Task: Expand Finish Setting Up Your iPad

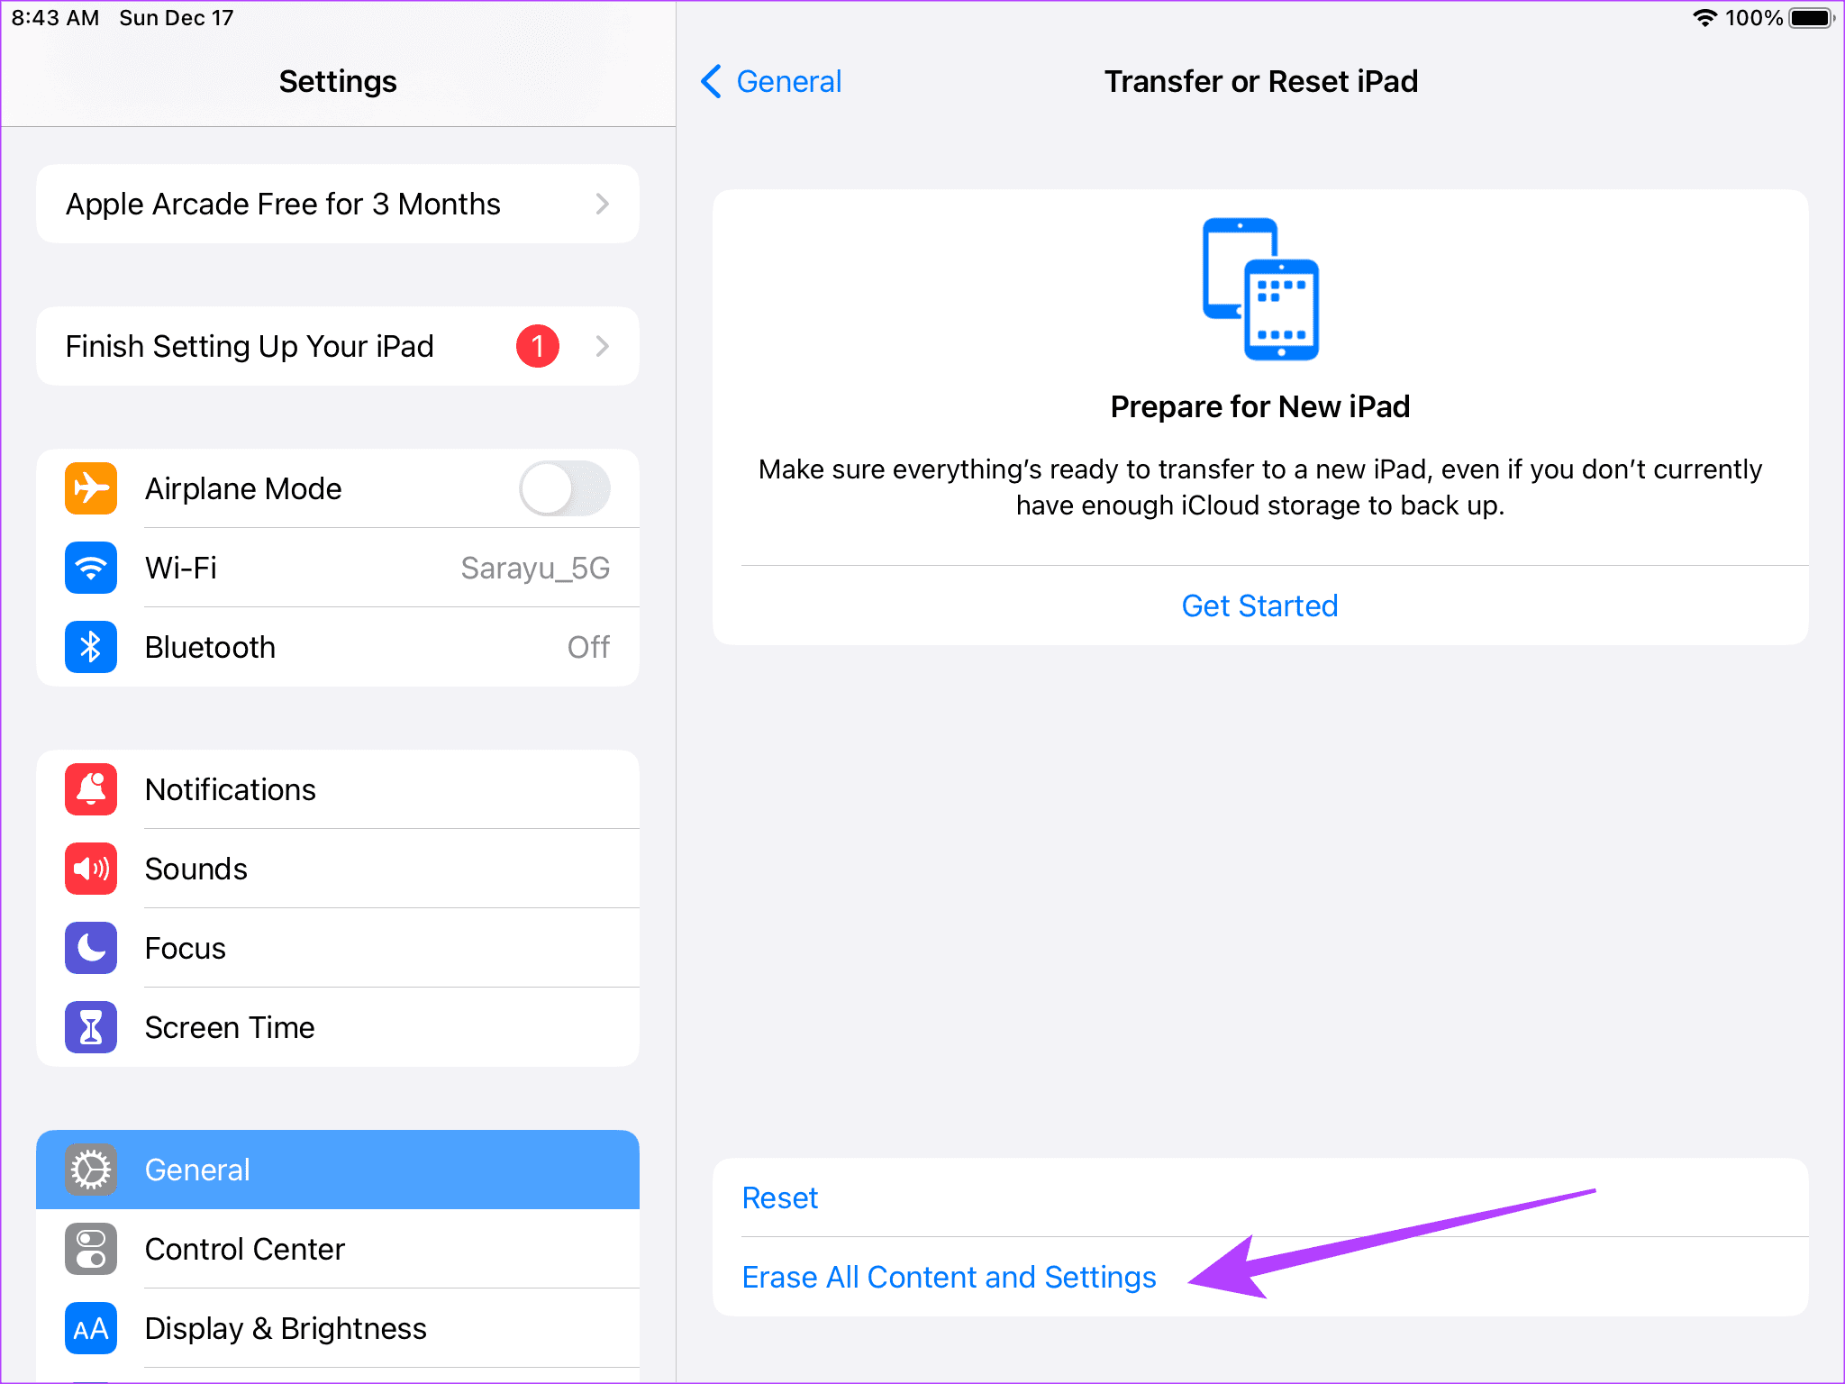Action: [x=337, y=346]
